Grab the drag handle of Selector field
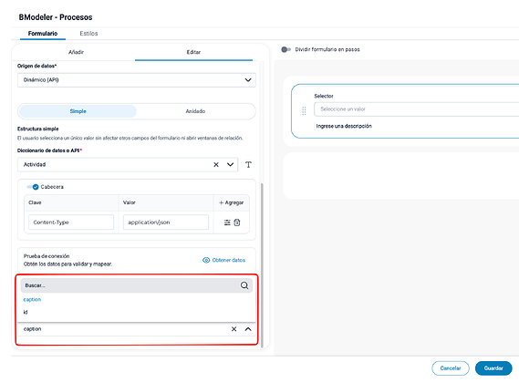 click(x=304, y=111)
